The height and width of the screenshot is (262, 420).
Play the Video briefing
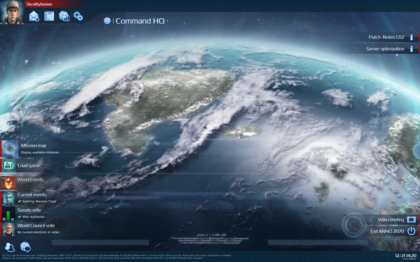click(x=391, y=220)
